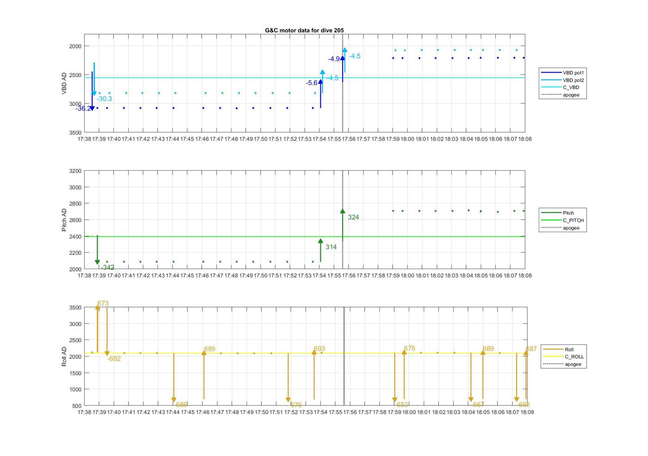Screen dimensions: 648x456
Task: Click the 'VBD AD' y-axis label
Action: tap(64, 83)
